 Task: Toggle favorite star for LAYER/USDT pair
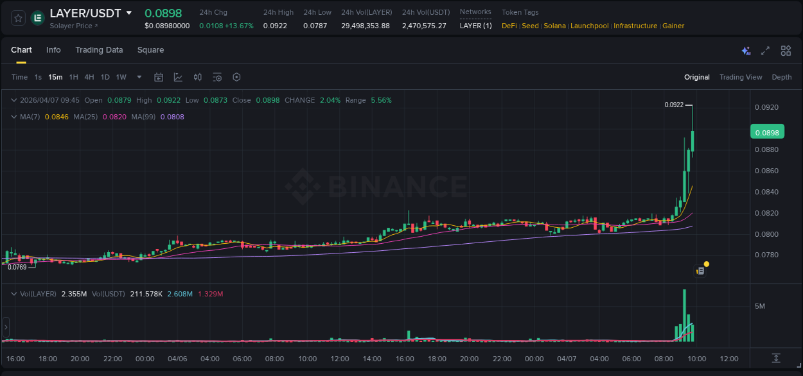point(17,18)
